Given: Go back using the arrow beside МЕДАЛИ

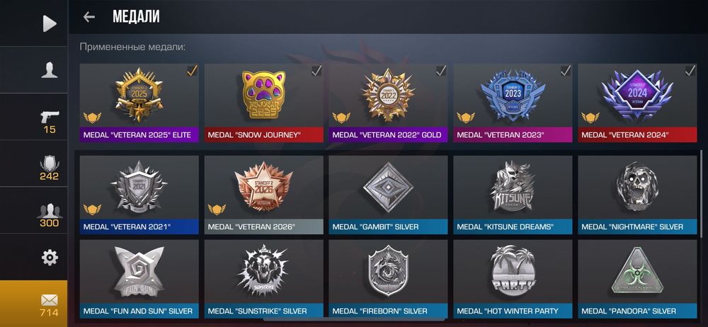Looking at the screenshot, I should [89, 17].
